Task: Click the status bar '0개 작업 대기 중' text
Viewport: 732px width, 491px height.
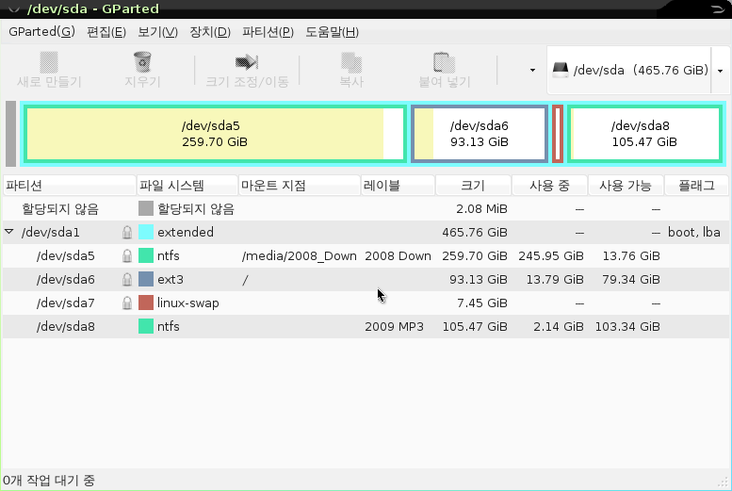Action: [49, 480]
